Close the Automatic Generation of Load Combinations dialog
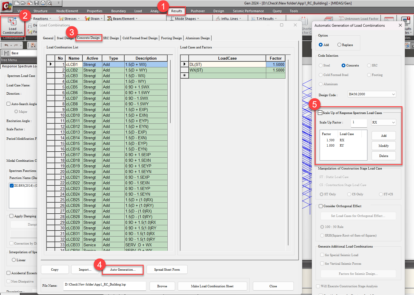Image resolution: width=414 pixels, height=295 pixels. pyautogui.click(x=400, y=25)
